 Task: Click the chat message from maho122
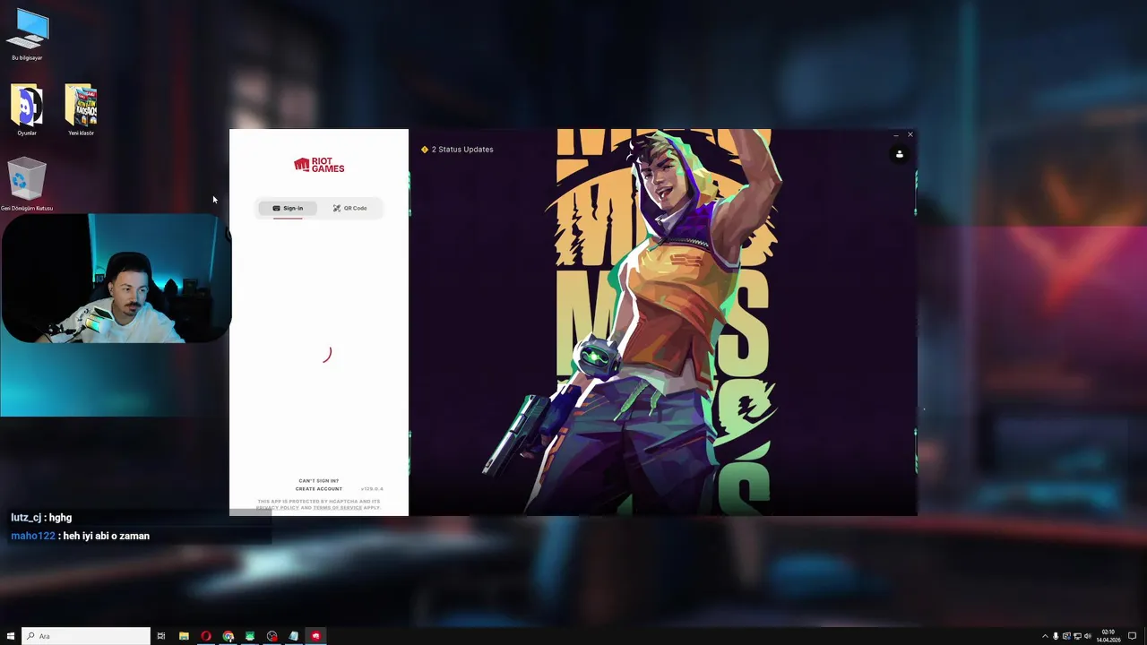pos(80,536)
